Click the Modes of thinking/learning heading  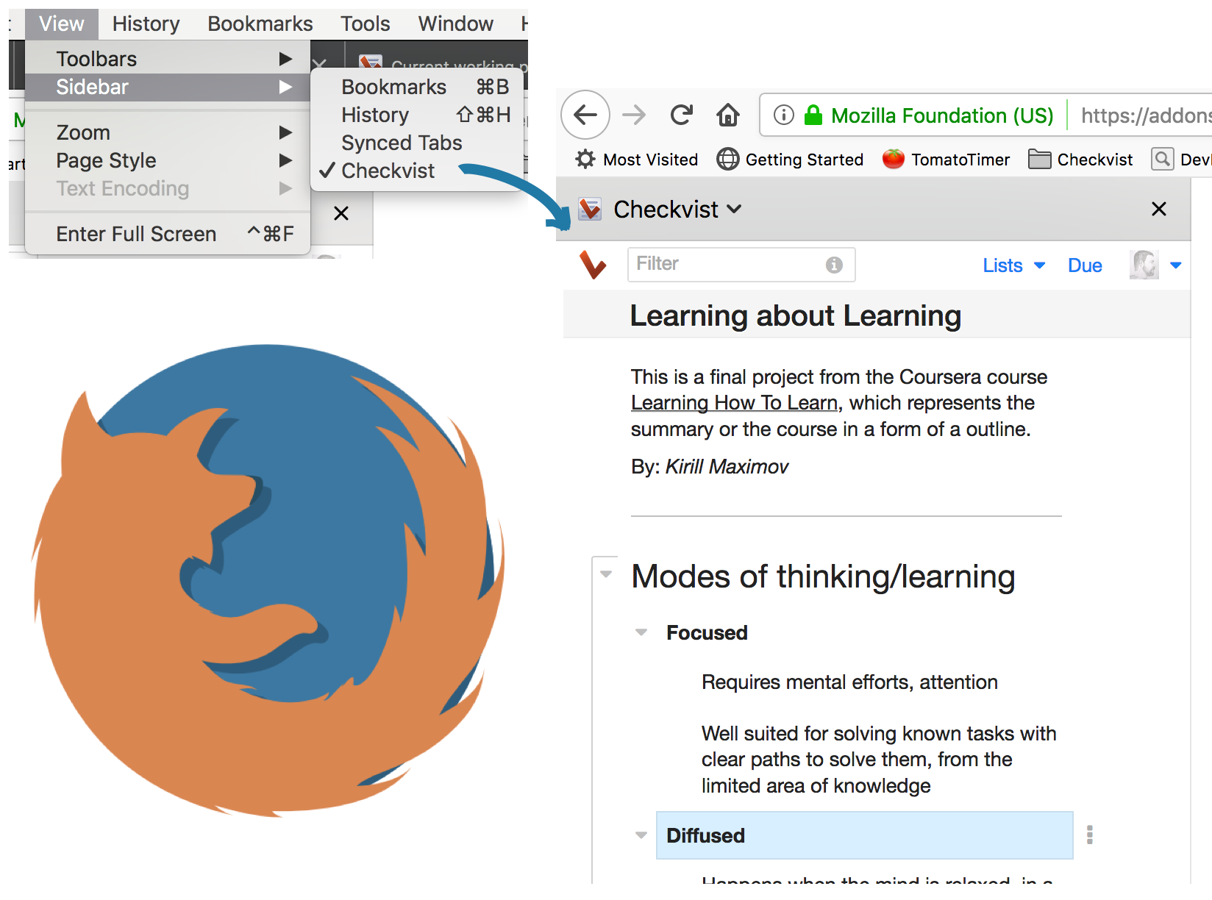click(x=823, y=576)
